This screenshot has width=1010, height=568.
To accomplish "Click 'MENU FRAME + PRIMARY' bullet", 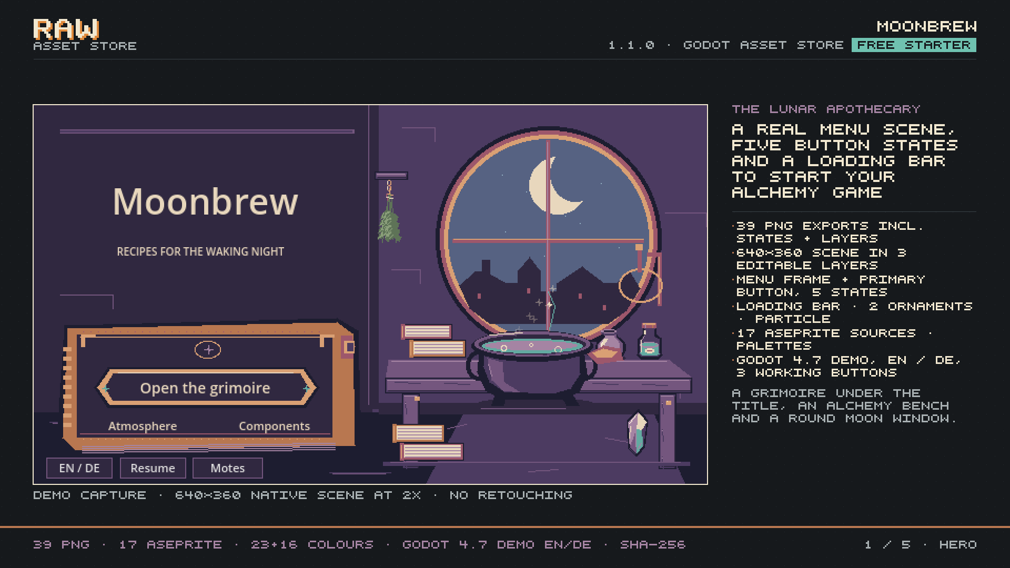I will pos(830,279).
